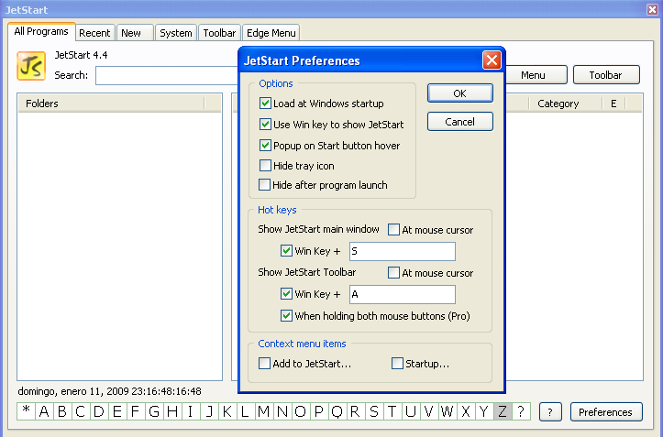Image resolution: width=663 pixels, height=437 pixels.
Task: Filter programs by letter O
Action: click(300, 411)
